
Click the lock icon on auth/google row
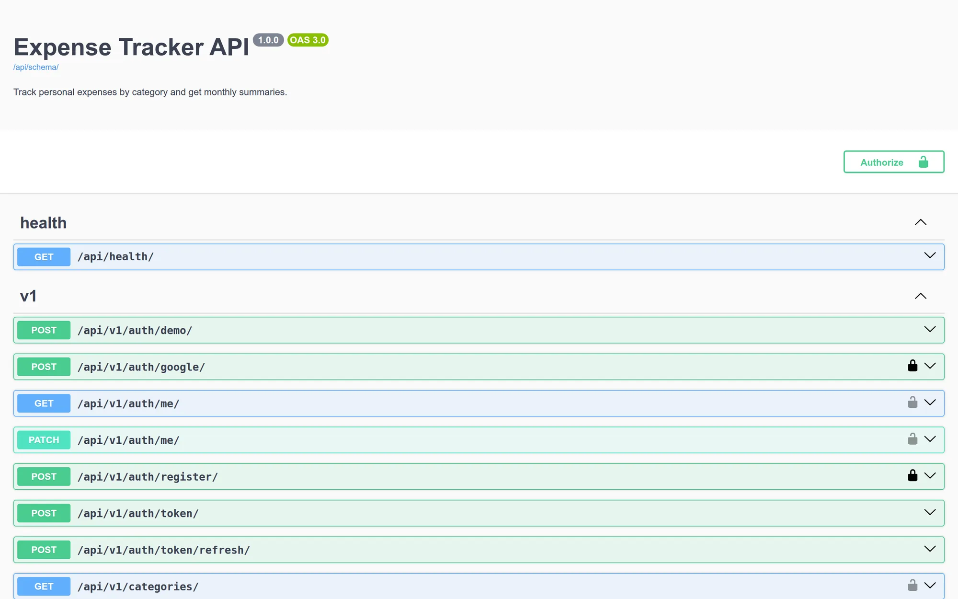pos(912,366)
